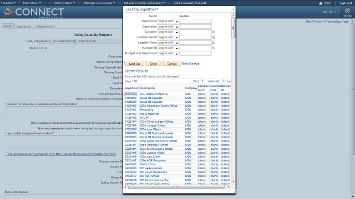The height and width of the screenshot is (199, 355).
Task: Select department 0100000 Court Of Appeals
Action: coord(131,98)
